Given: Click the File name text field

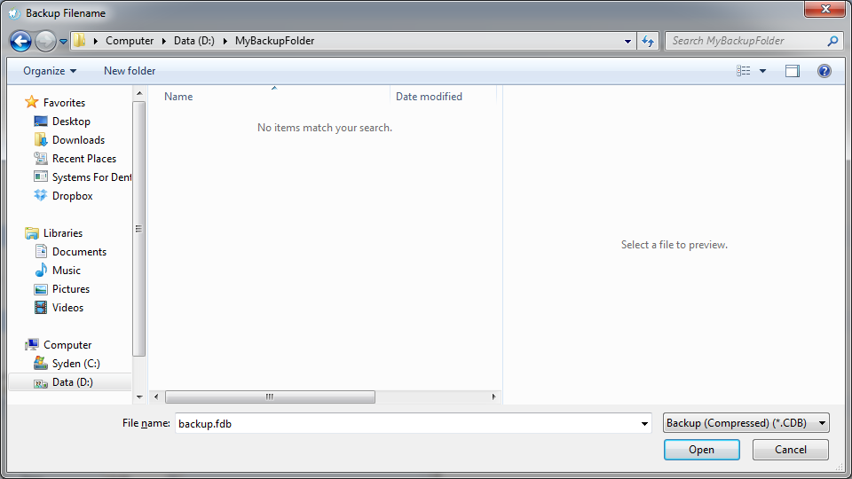Looking at the screenshot, I should click(x=406, y=424).
